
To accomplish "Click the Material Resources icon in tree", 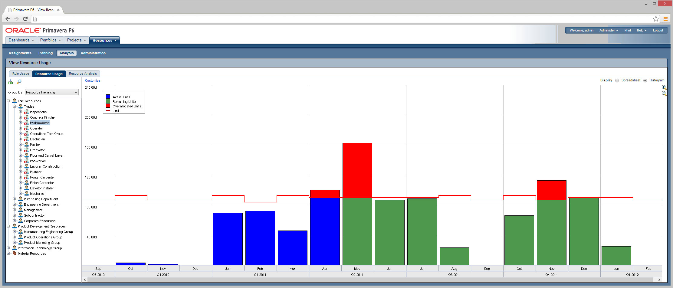I will pos(15,254).
